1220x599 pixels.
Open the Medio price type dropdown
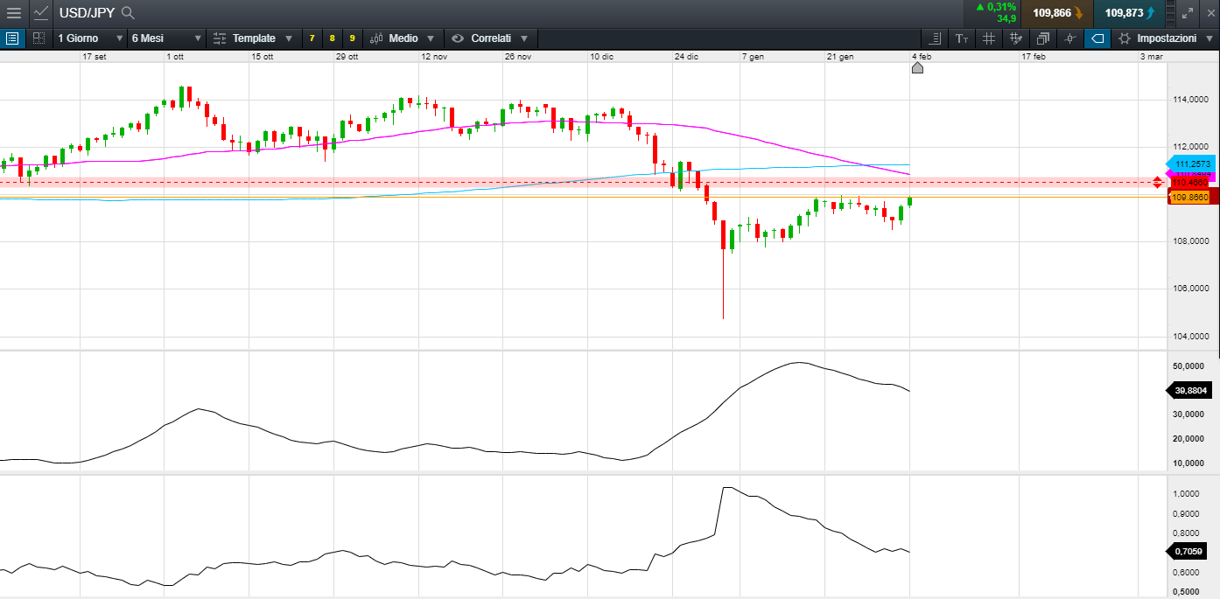point(403,38)
